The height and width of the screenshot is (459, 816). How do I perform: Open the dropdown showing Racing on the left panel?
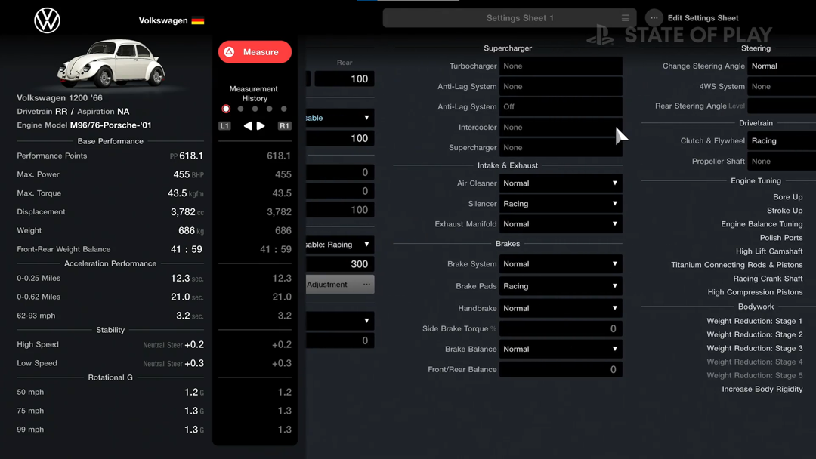click(x=340, y=245)
